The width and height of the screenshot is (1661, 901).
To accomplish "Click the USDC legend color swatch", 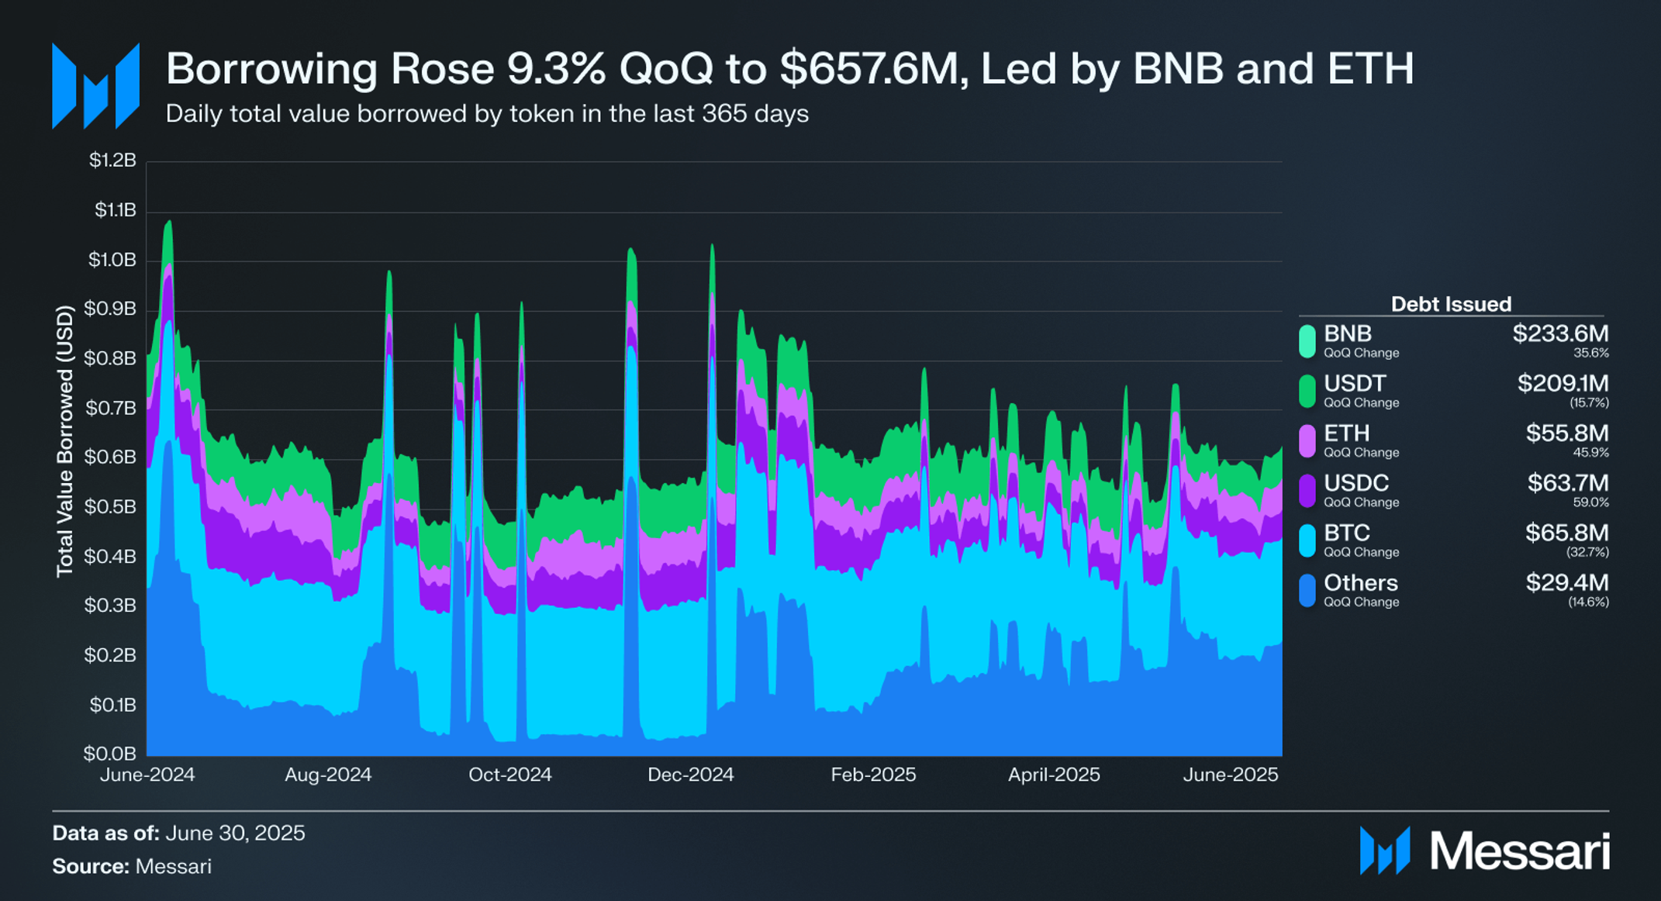I will 1307,491.
